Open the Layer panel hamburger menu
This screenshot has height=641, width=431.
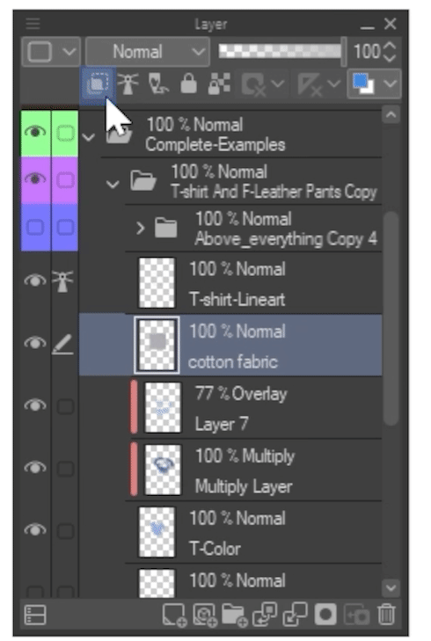click(33, 24)
